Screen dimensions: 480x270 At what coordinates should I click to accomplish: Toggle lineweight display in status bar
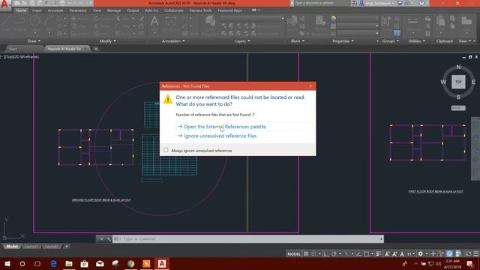(379, 253)
